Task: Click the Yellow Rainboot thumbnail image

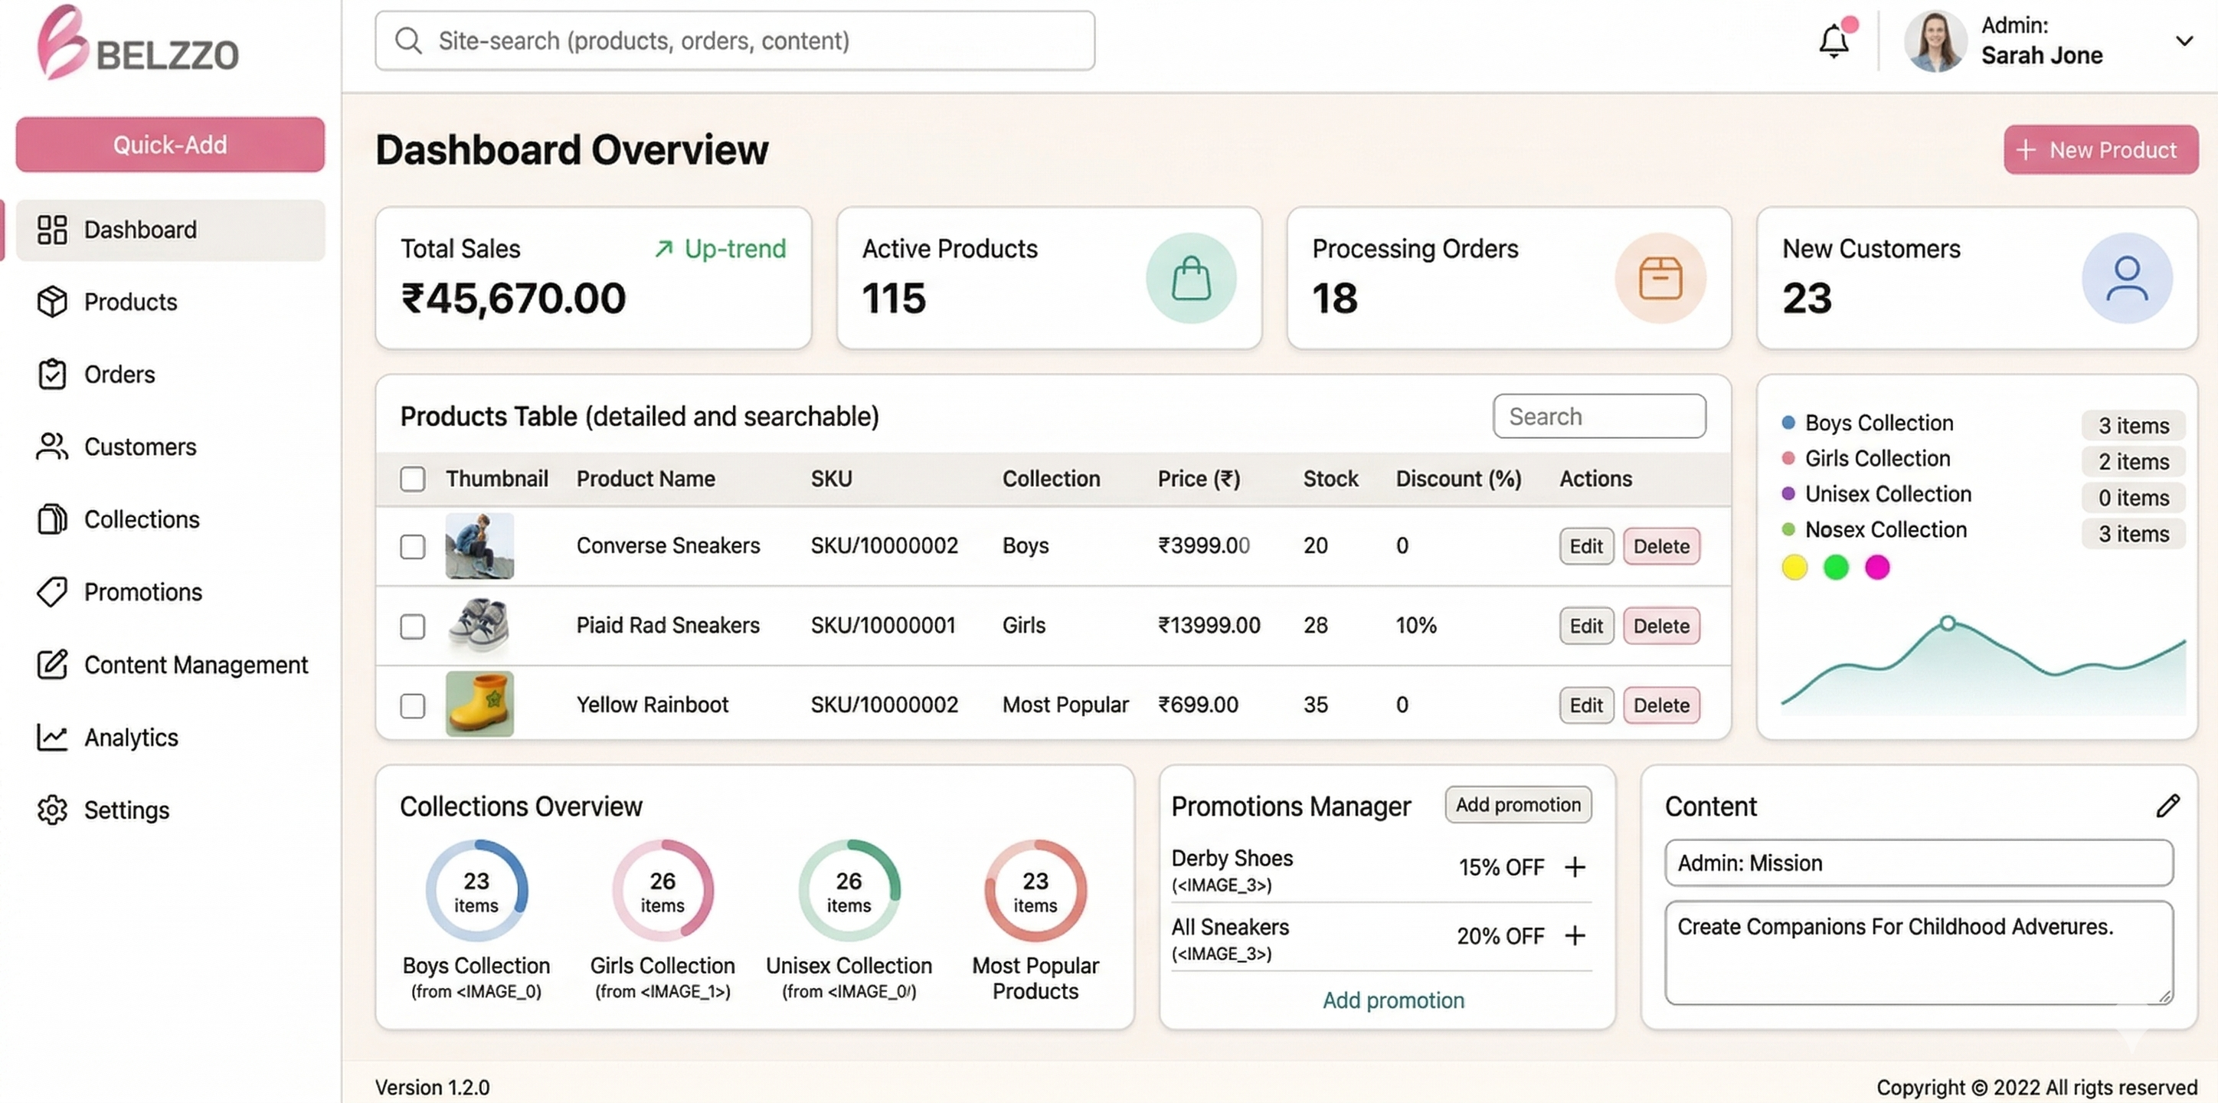Action: 479,705
